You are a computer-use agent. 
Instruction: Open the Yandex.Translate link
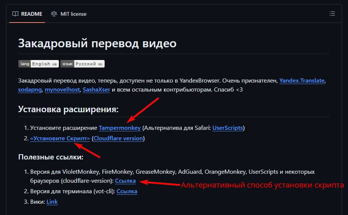302,80
